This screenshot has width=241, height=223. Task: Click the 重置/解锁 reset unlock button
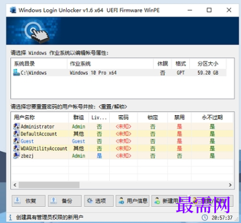(x=212, y=201)
